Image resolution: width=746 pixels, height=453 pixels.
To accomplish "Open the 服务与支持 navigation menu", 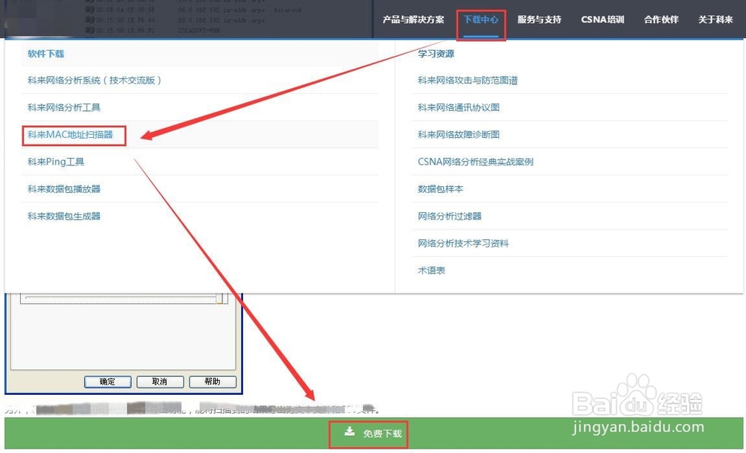I will (539, 19).
